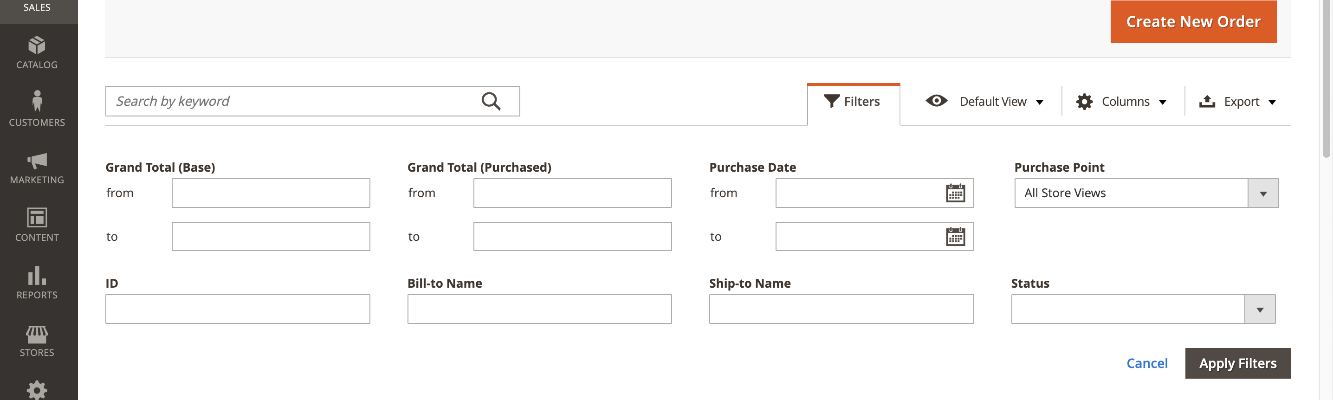This screenshot has height=400, width=1333.
Task: Click Apply Filters button
Action: [x=1238, y=363]
